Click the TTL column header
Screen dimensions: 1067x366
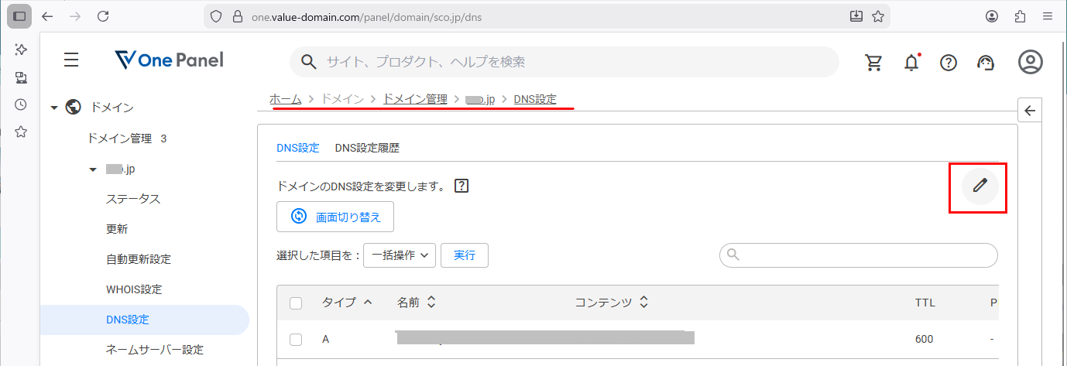(x=925, y=303)
